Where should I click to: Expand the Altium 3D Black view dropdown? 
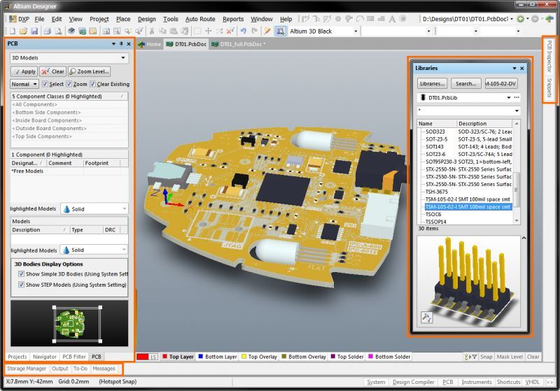pos(356,31)
